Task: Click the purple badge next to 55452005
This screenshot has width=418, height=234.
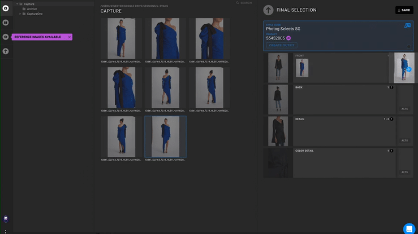Action: (x=288, y=38)
